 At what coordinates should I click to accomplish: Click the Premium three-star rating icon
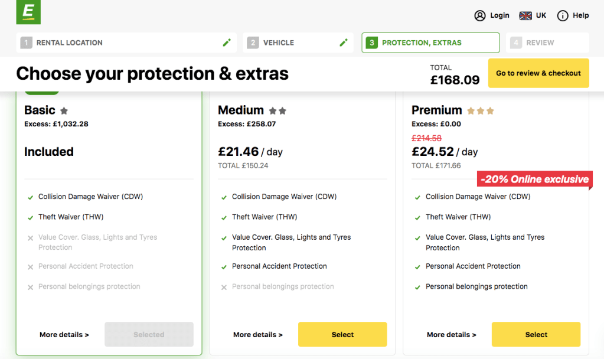coord(480,110)
